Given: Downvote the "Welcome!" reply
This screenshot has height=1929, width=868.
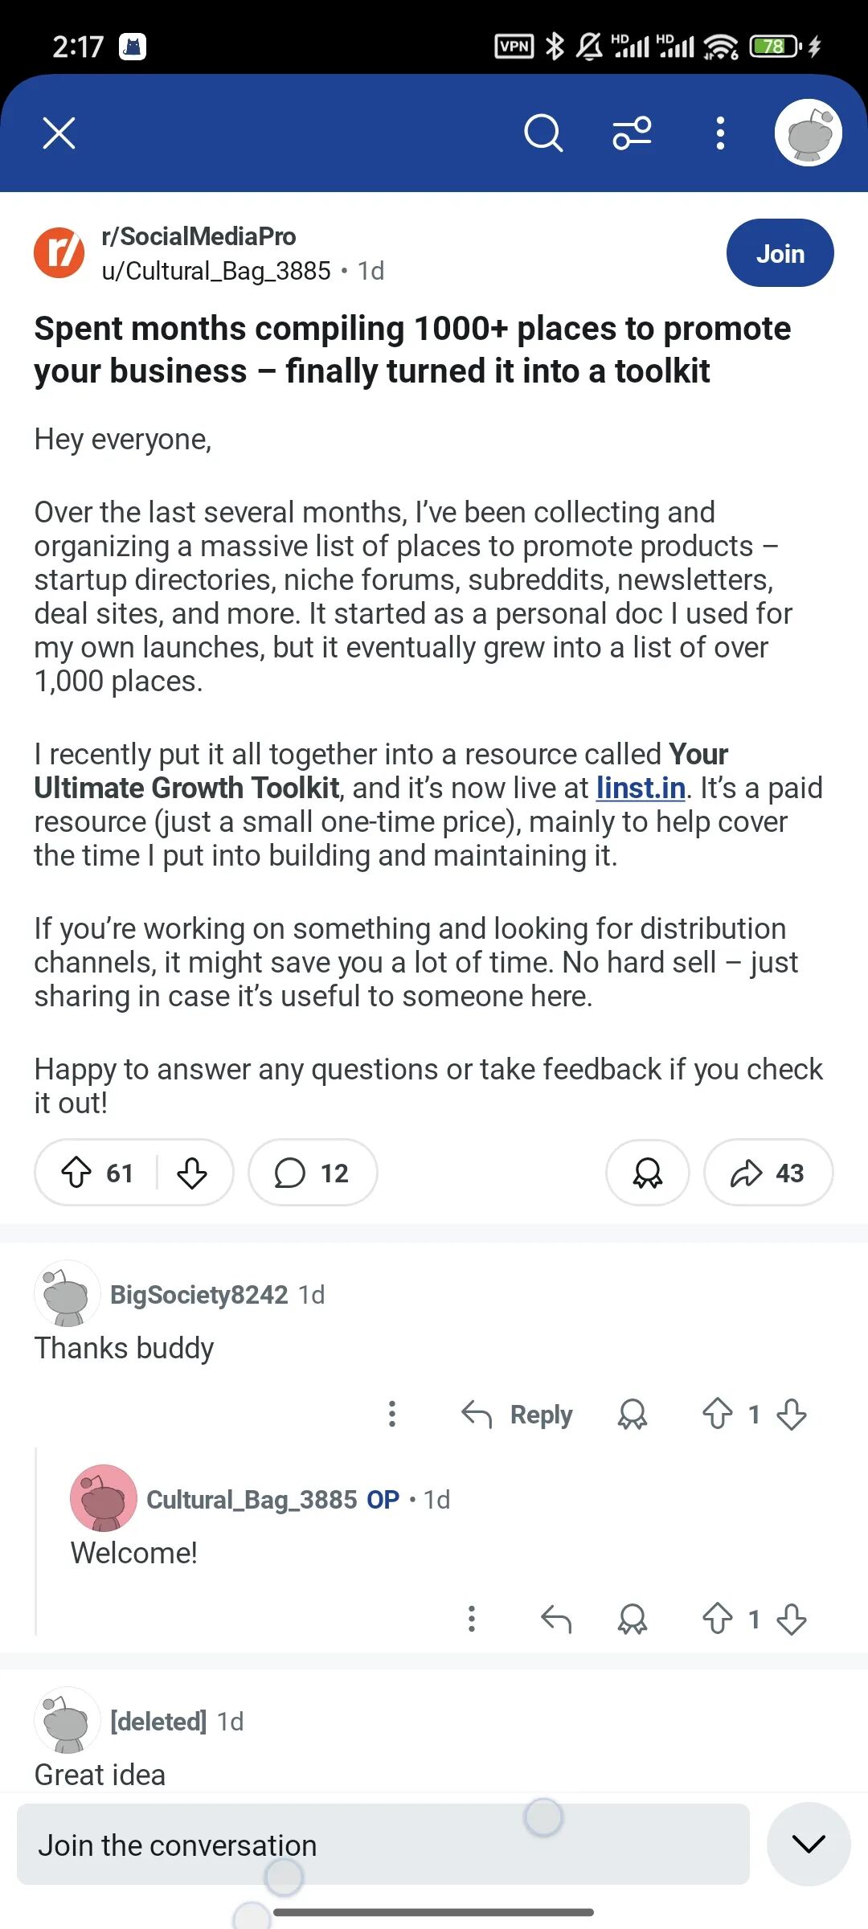Looking at the screenshot, I should click(x=792, y=1619).
